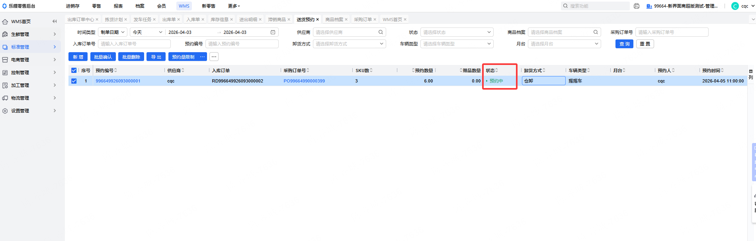This screenshot has height=241, width=756.
Task: Expand the tab list overflow chevron
Action: (x=753, y=19)
